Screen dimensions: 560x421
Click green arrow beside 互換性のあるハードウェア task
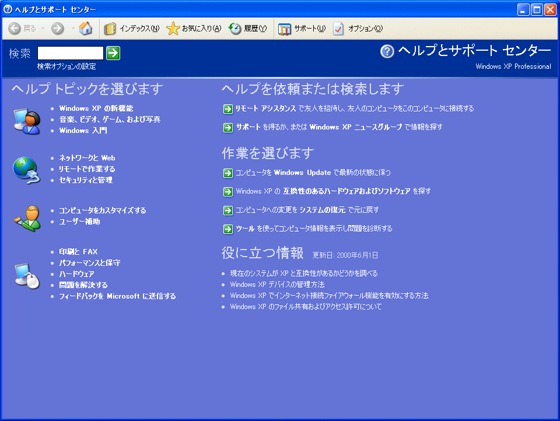pos(228,192)
